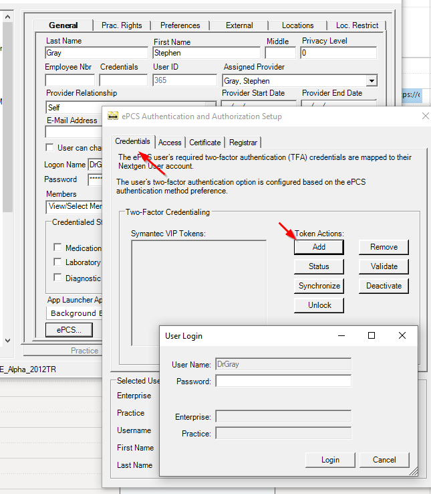Screen dimensions: 431x494
Task: Click the Enterprise field in User Login
Action: [x=283, y=416]
